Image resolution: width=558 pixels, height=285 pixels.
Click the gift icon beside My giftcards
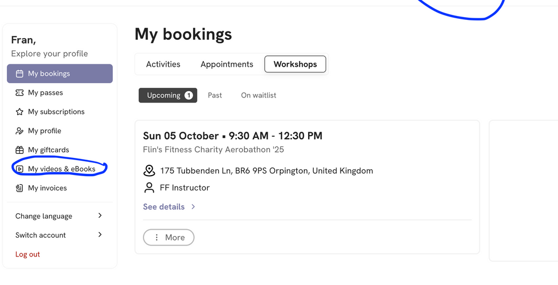[x=19, y=150]
